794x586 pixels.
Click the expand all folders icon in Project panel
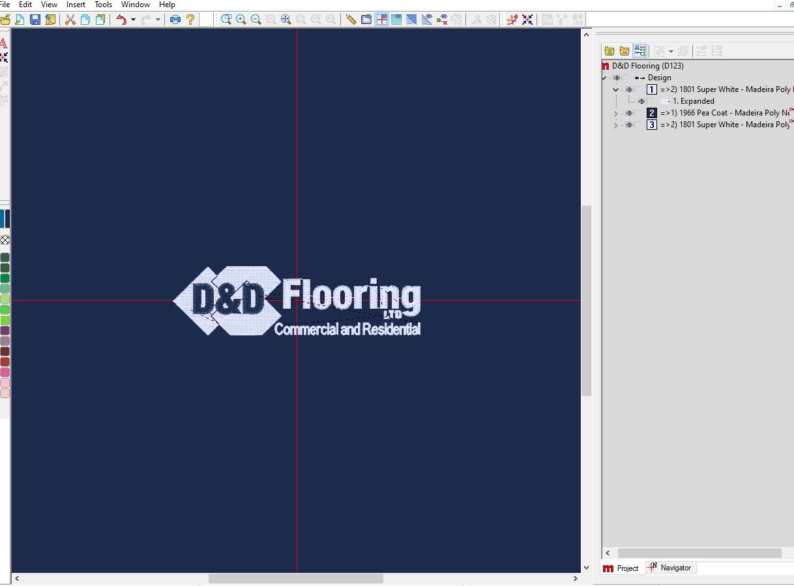610,51
